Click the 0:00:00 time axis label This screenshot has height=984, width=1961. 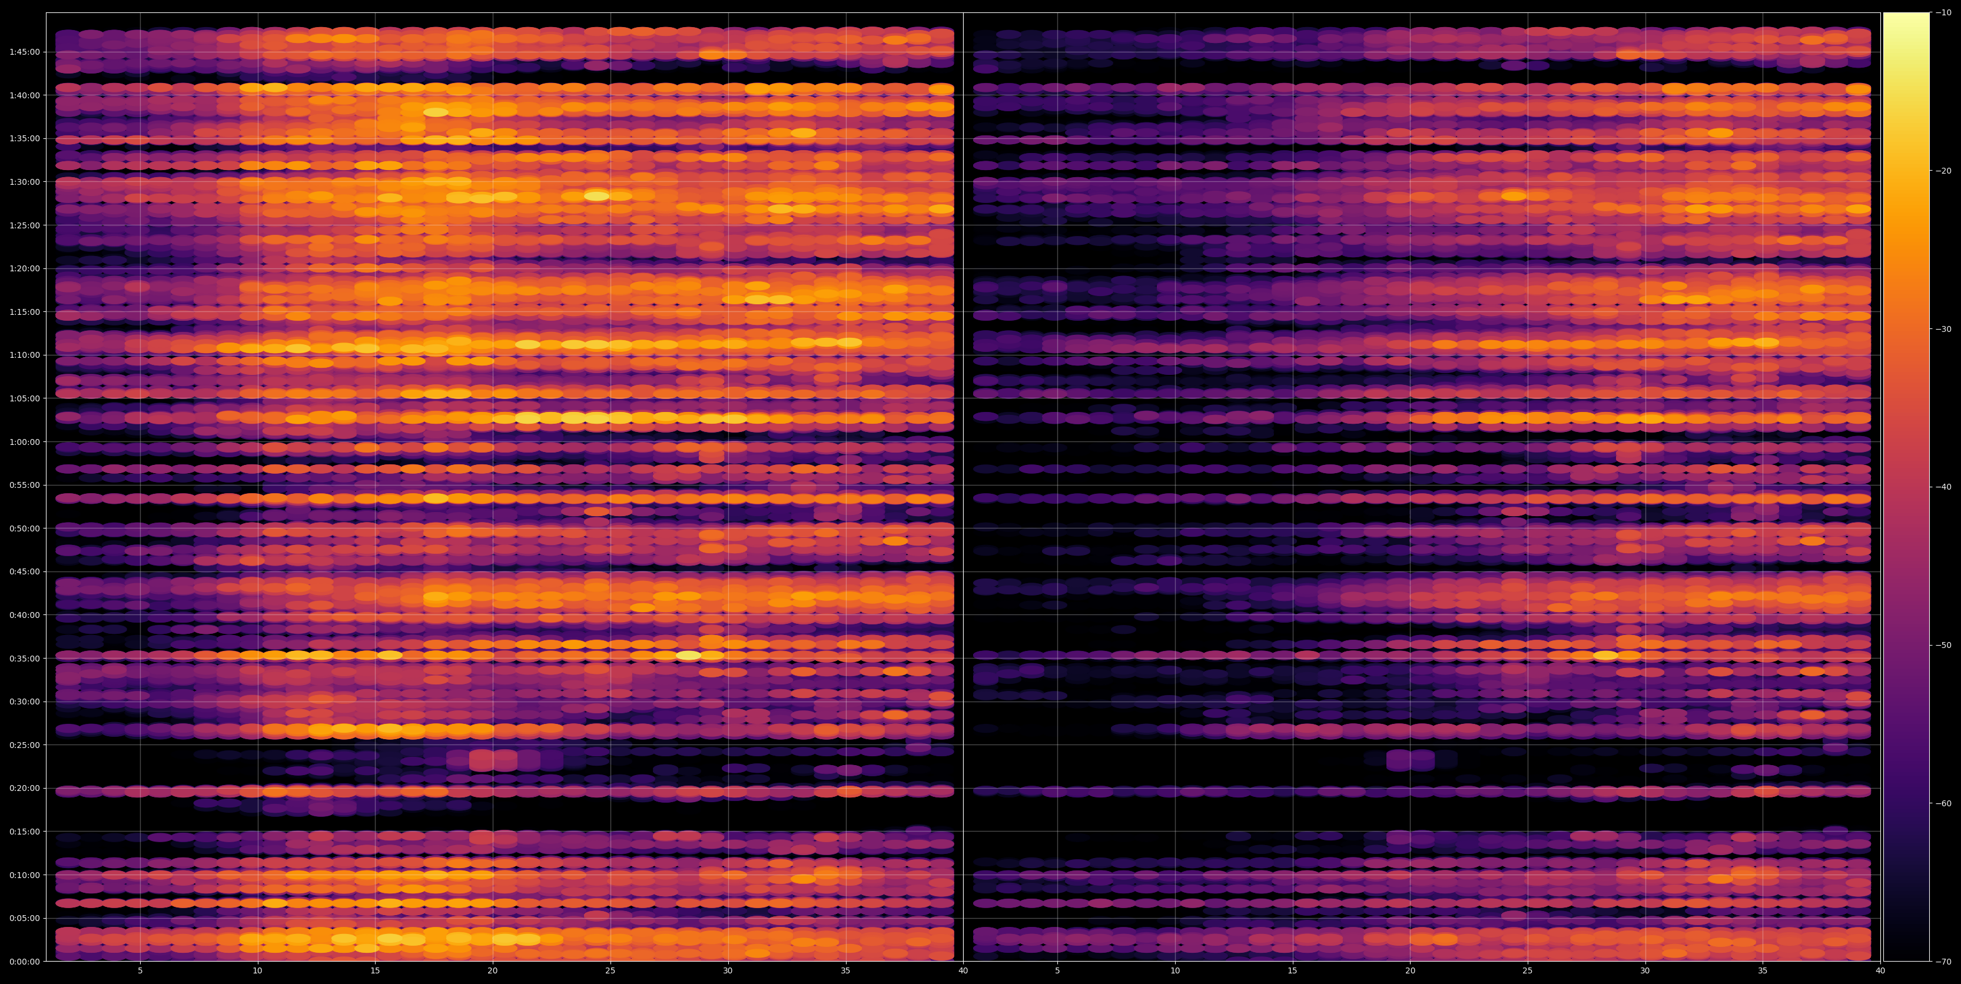[x=24, y=961]
